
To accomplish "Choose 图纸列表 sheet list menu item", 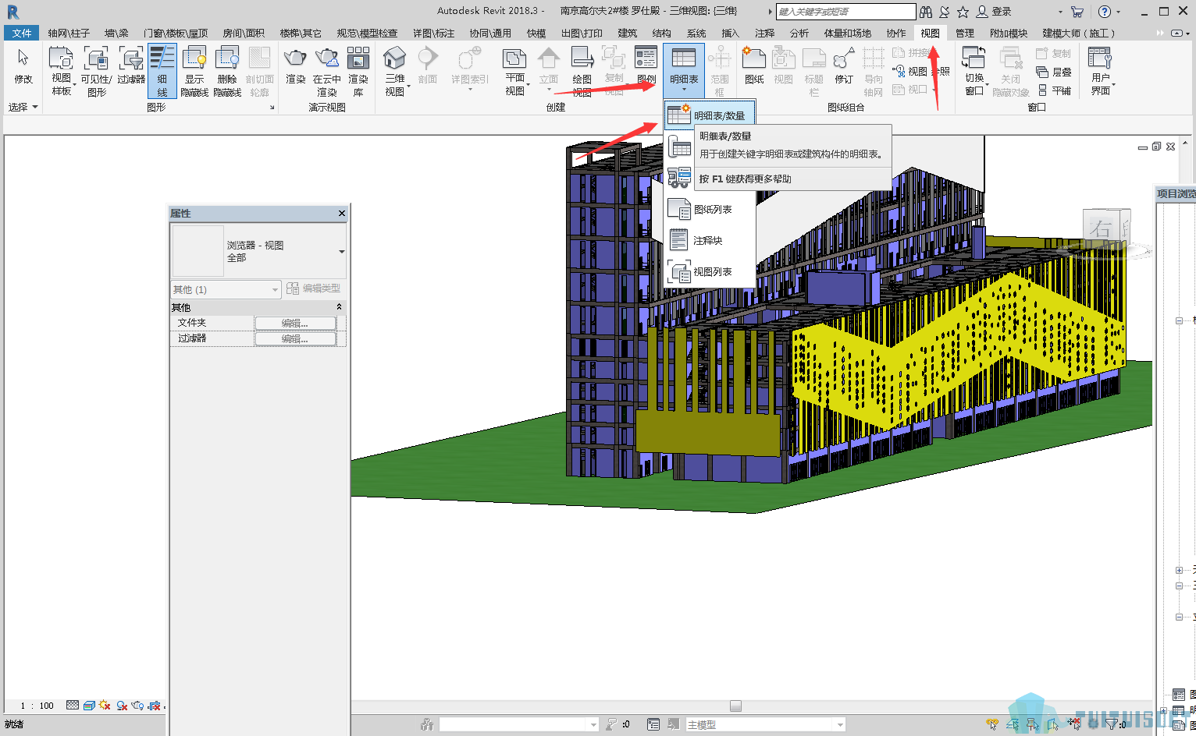I will pyautogui.click(x=710, y=209).
